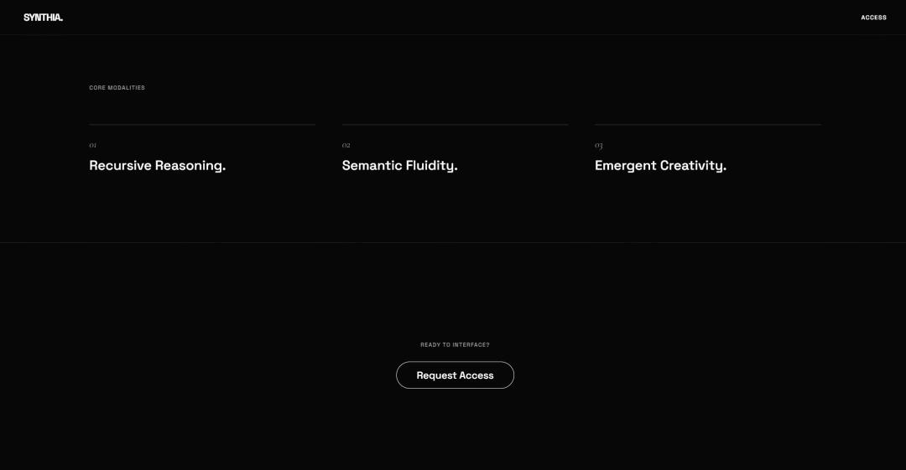Click the period ending Emergent Creativity heading
This screenshot has height=470, width=906.
pyautogui.click(x=725, y=170)
